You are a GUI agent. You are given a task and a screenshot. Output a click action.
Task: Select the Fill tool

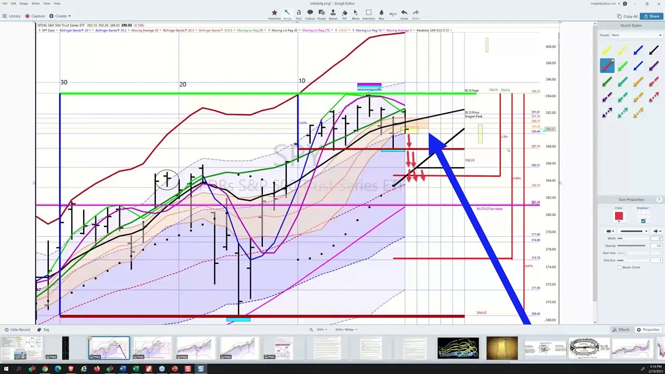click(x=344, y=14)
